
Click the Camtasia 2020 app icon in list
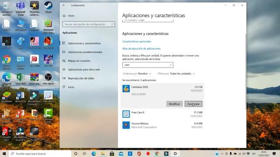pyautogui.click(x=126, y=89)
